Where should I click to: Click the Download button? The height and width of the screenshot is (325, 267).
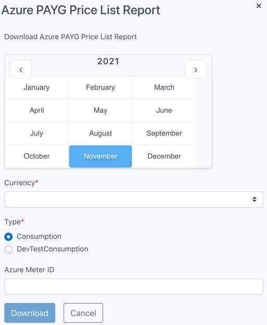(x=30, y=313)
